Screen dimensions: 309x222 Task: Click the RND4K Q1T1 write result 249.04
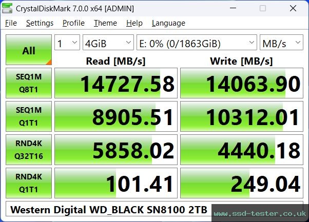(242, 183)
